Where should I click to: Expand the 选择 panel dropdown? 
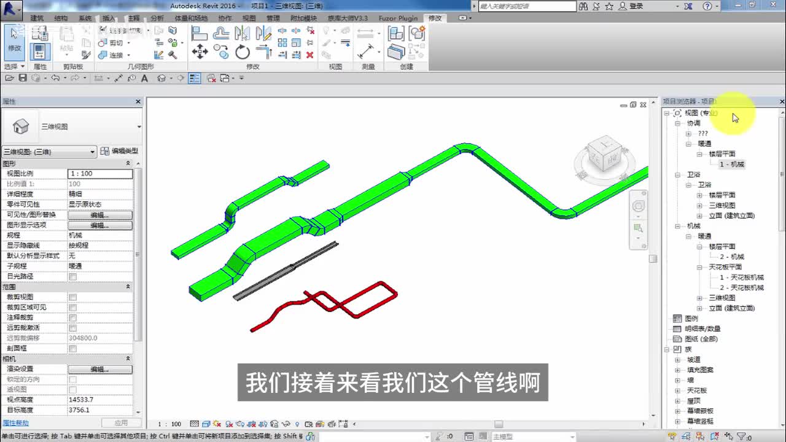point(14,66)
